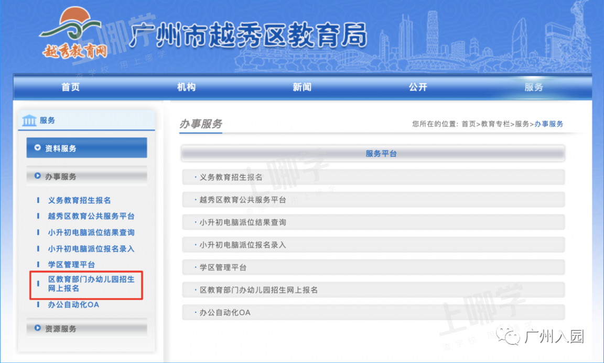Select 小升初电脑派位结果查询 in main list
604x363 pixels.
pos(373,222)
